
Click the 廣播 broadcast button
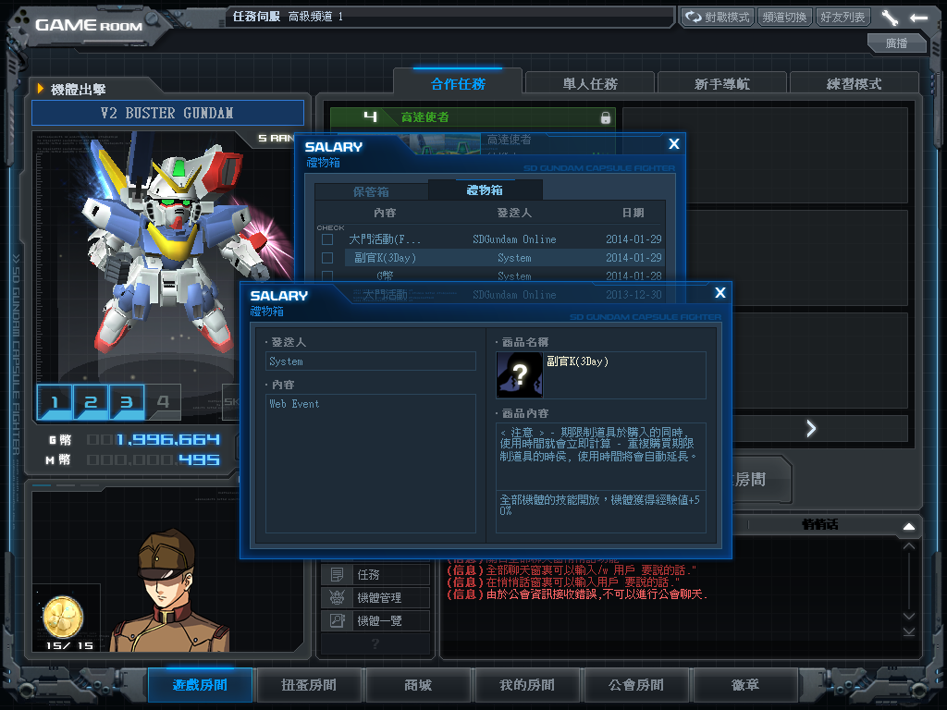pos(896,43)
